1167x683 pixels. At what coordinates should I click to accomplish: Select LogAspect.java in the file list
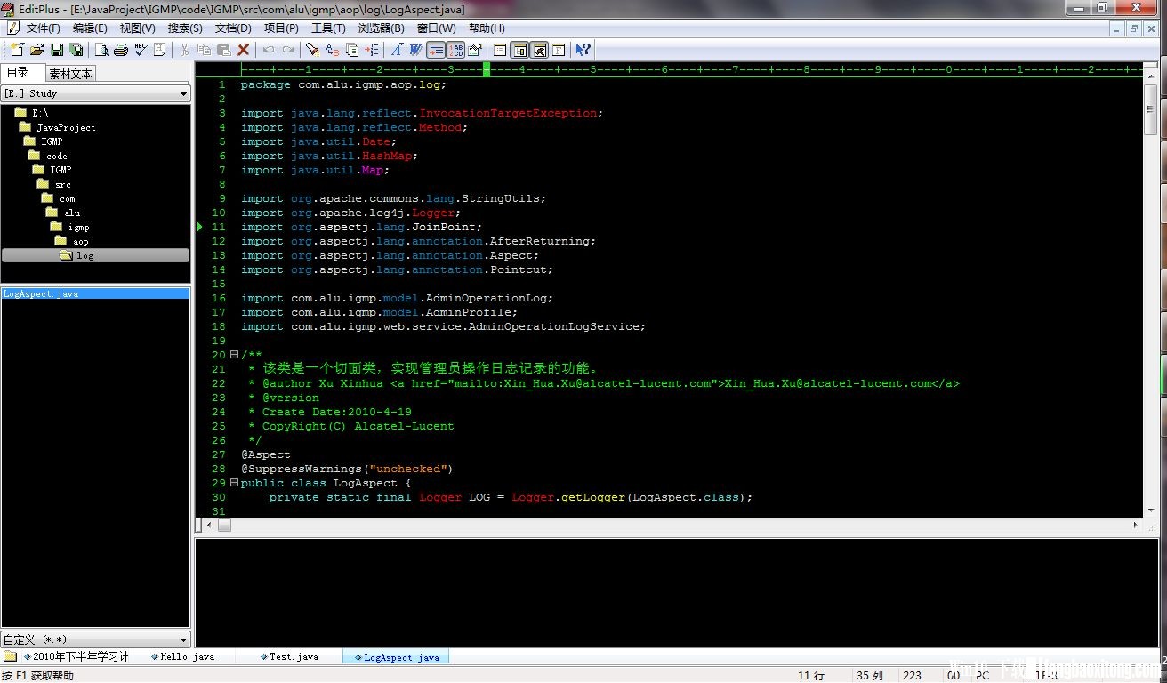point(41,293)
